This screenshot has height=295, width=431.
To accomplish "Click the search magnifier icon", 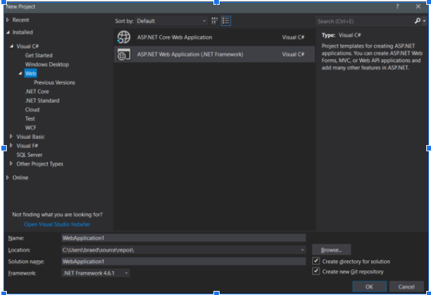I will [417, 21].
